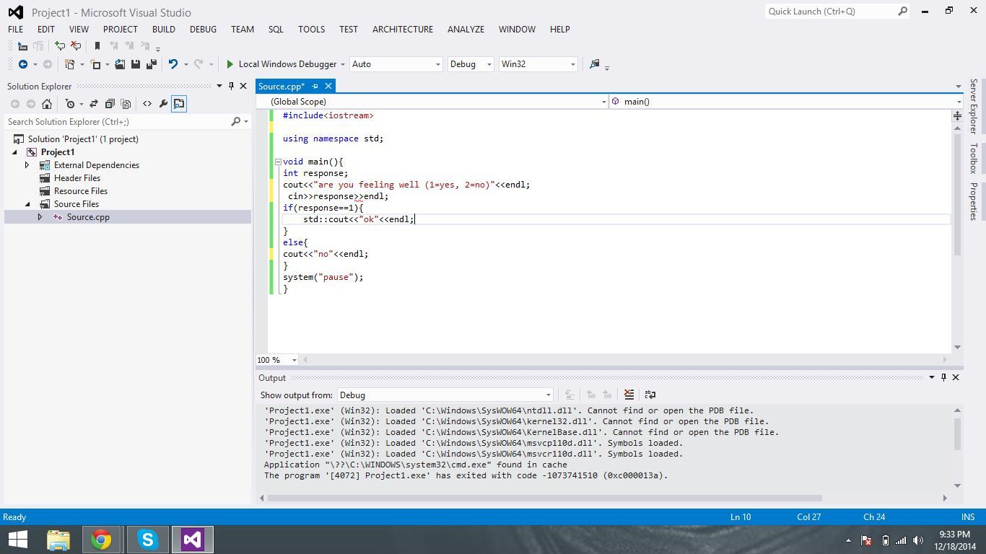Viewport: 986px width, 554px height.
Task: Click the Home icon in Solution Explorer
Action: click(x=47, y=104)
